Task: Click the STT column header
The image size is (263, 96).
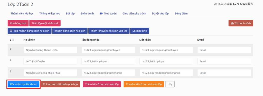Action: (12, 40)
